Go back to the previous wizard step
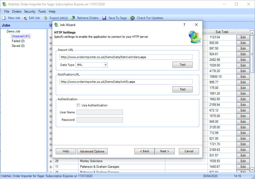 tap(144, 151)
